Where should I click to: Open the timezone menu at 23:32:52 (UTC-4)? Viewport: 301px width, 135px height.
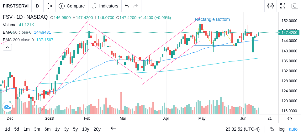coord(242,129)
